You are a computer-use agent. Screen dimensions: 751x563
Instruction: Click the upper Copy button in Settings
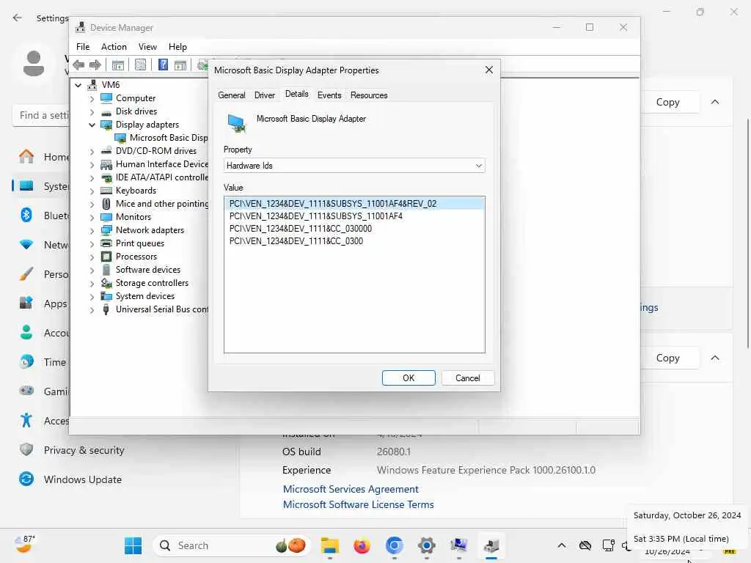tap(667, 102)
